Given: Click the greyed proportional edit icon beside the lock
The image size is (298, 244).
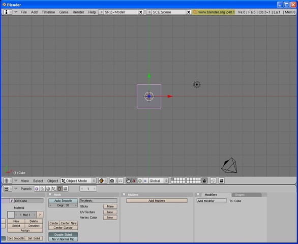Looking at the screenshot, I should coord(213,180).
